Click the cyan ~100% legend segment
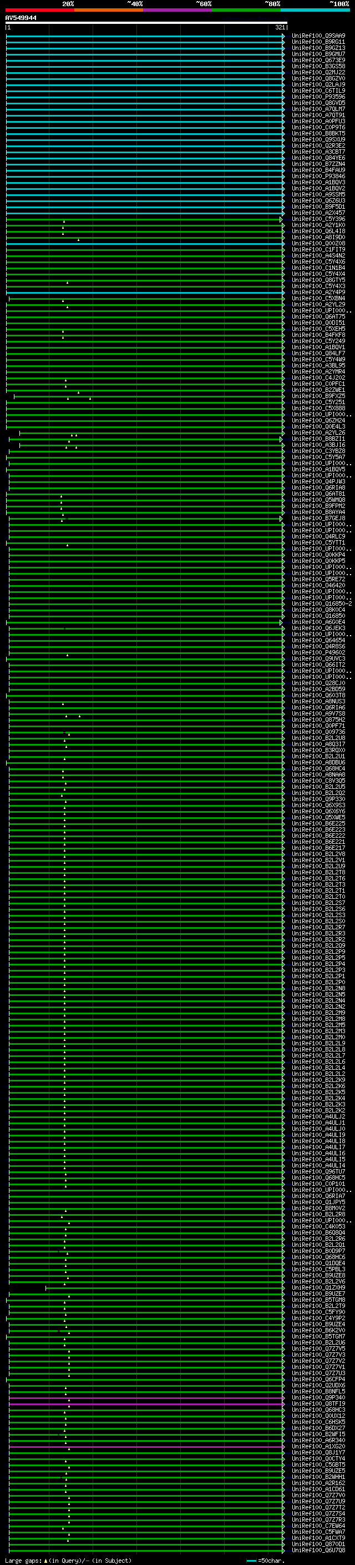355x1565 pixels. coord(315,10)
